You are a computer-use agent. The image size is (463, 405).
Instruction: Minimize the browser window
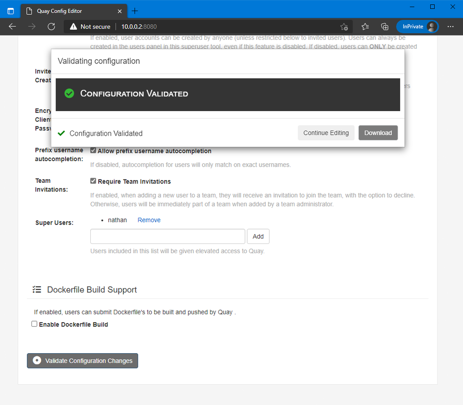[x=412, y=7]
